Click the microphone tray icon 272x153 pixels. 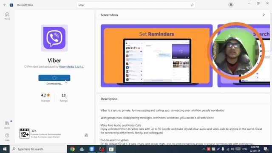223,149
